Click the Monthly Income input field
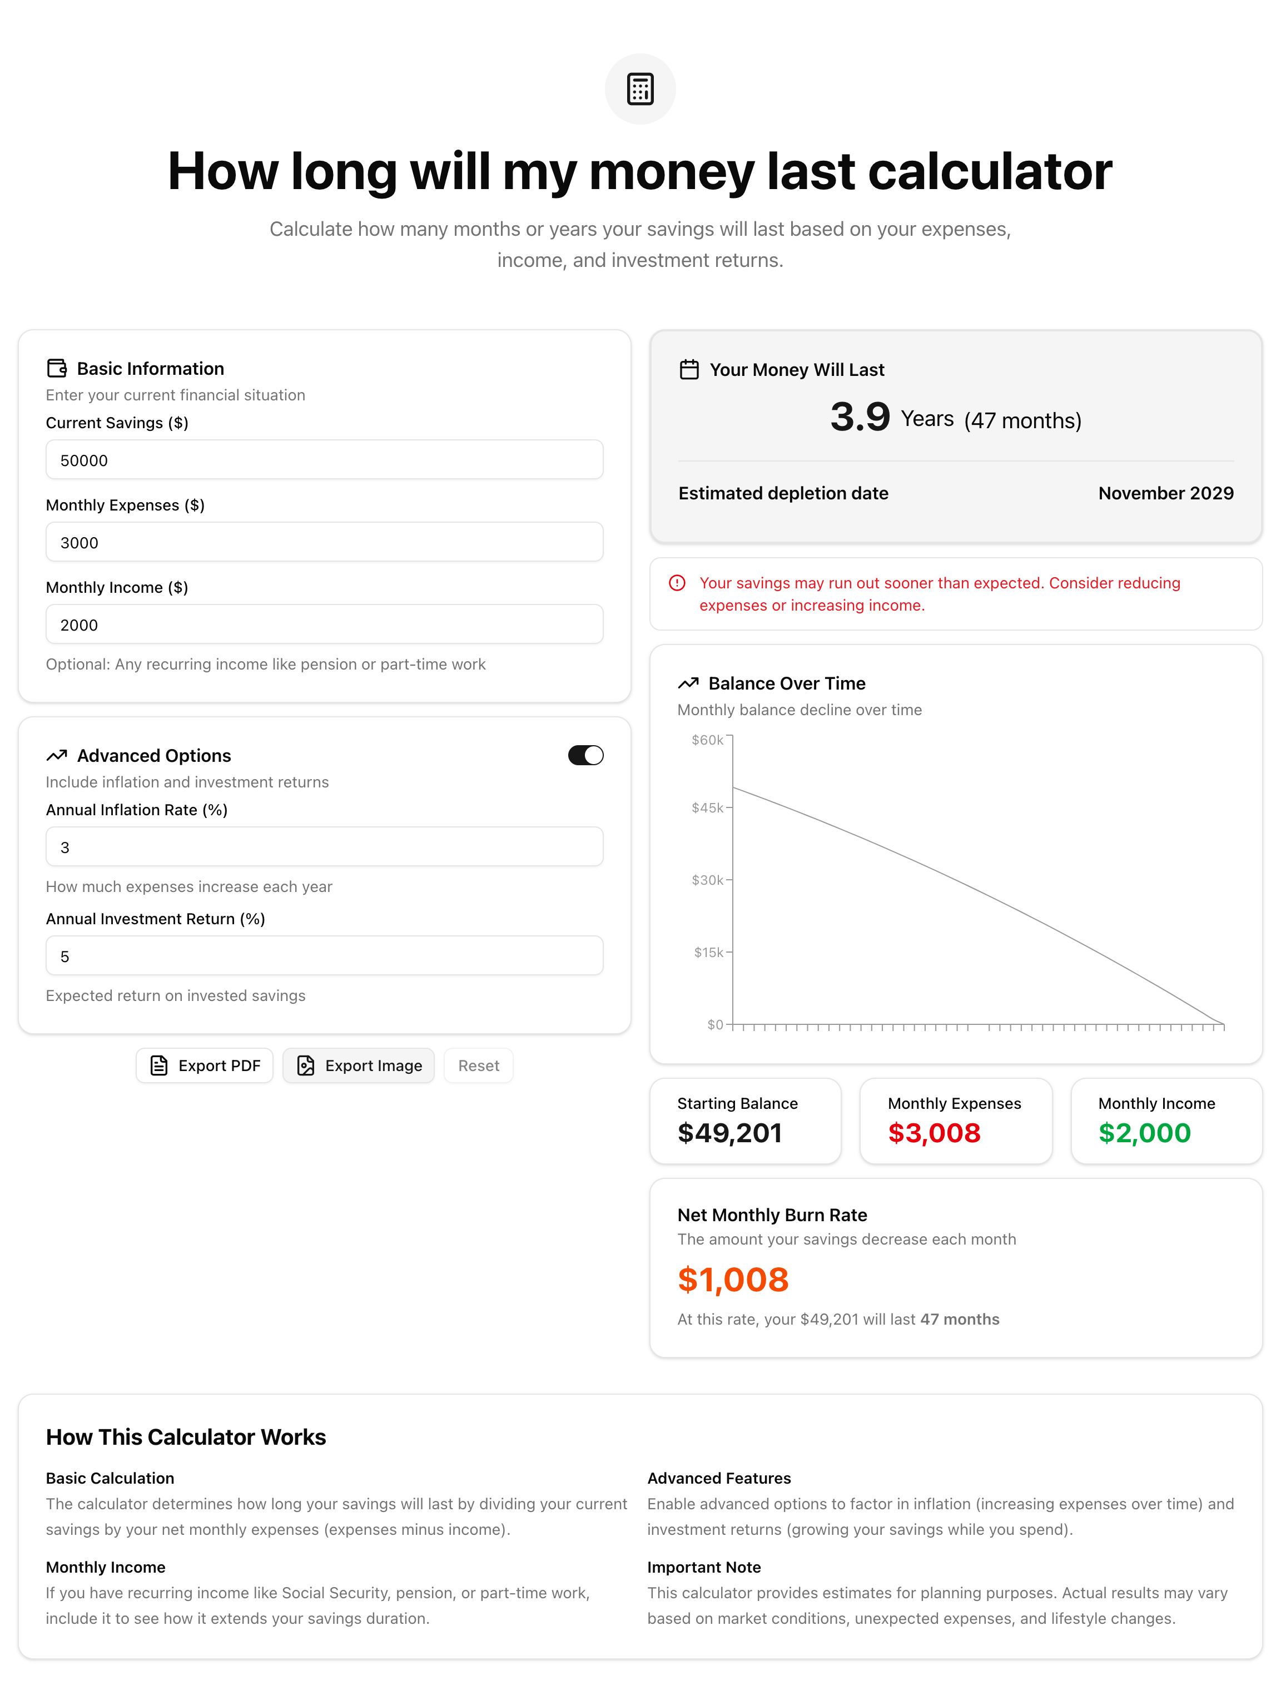This screenshot has width=1281, height=1695. click(x=324, y=624)
